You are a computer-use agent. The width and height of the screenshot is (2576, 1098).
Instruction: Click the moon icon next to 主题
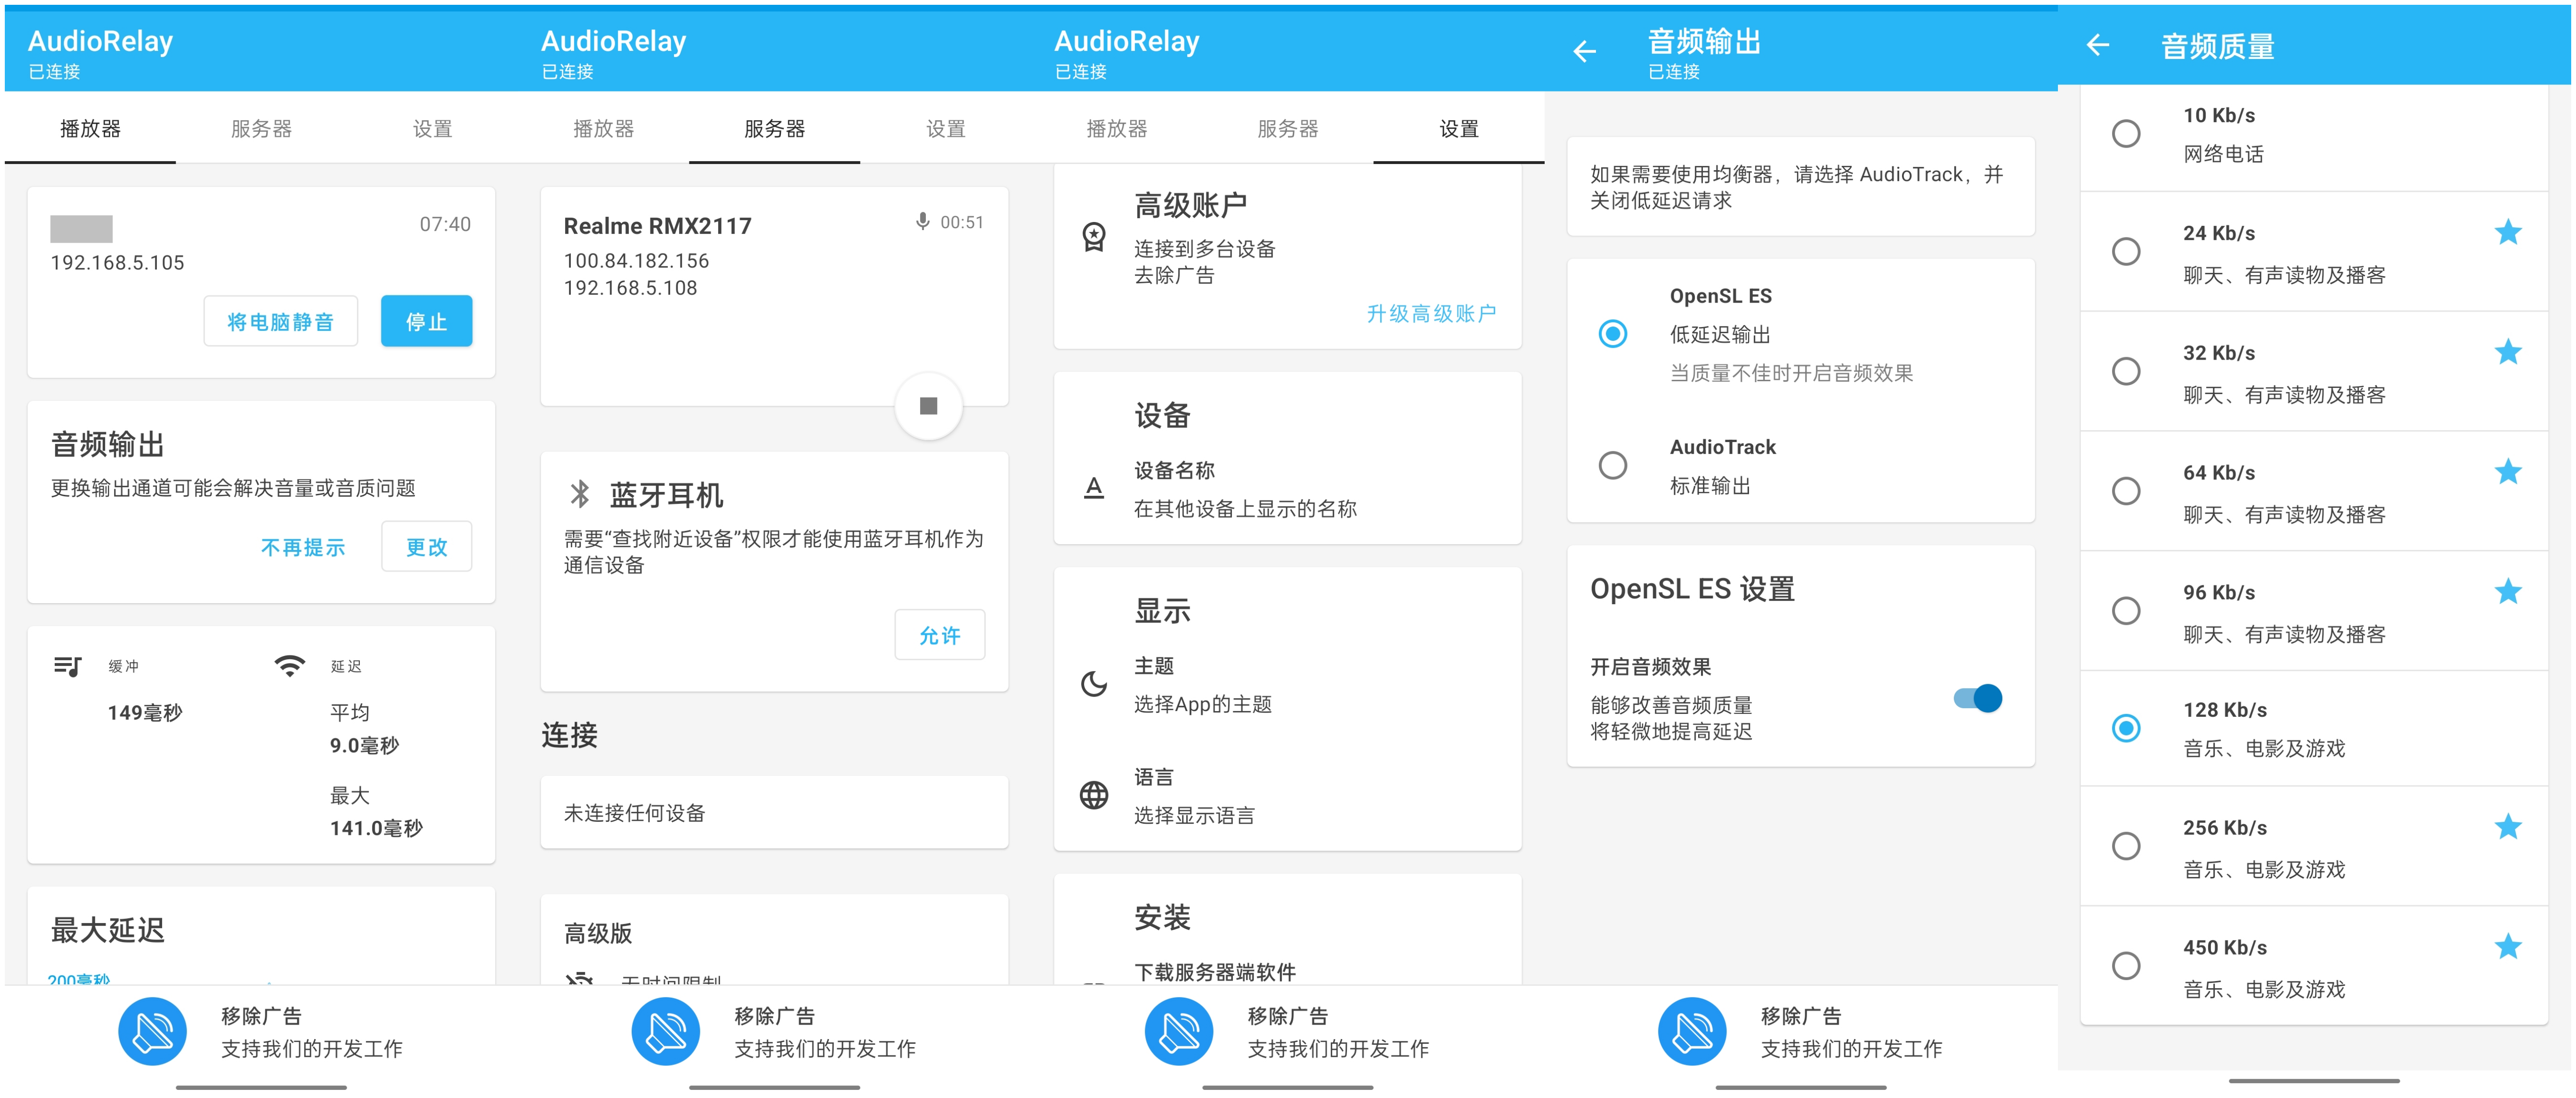[1094, 684]
